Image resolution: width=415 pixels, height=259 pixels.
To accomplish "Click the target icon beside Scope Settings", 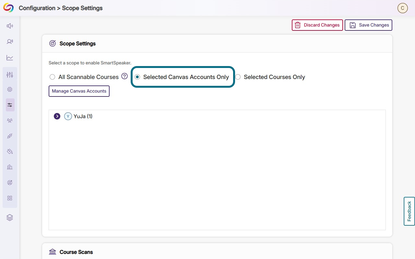I will pos(53,43).
